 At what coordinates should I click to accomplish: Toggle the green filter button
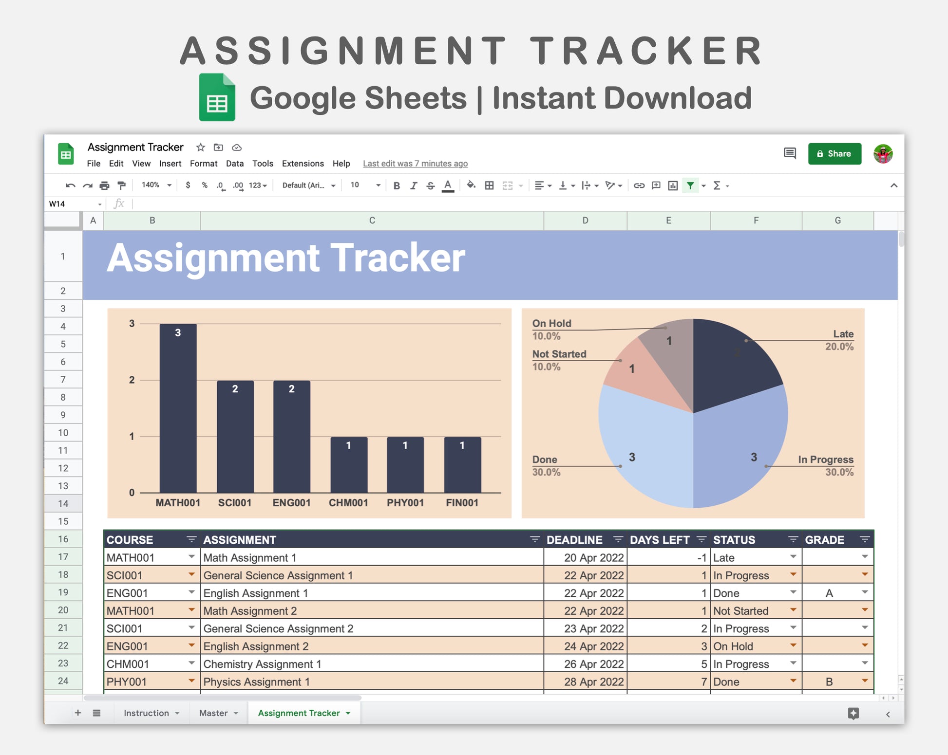[690, 185]
